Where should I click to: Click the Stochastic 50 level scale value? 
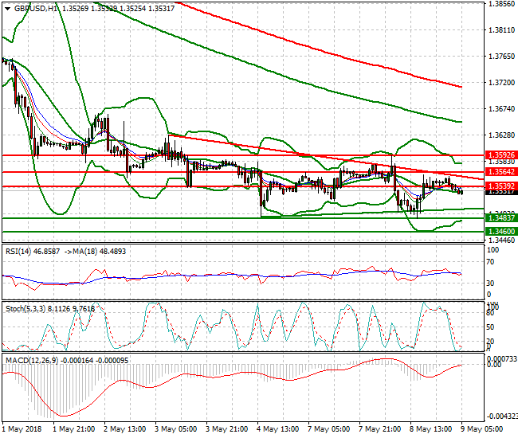click(491, 327)
